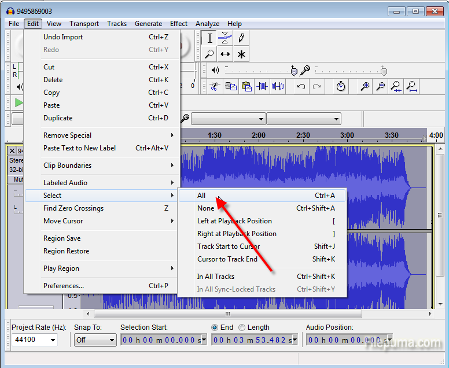Select the Envelope tool

click(225, 39)
